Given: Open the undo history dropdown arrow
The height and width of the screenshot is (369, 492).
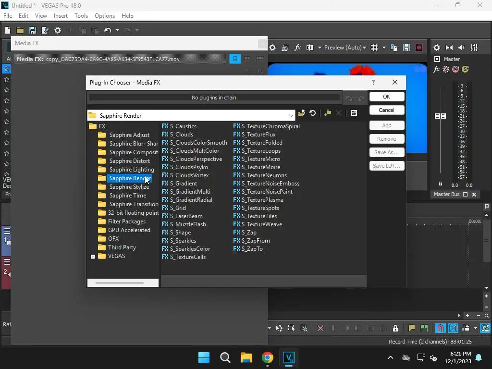Looking at the screenshot, I should pyautogui.click(x=117, y=30).
